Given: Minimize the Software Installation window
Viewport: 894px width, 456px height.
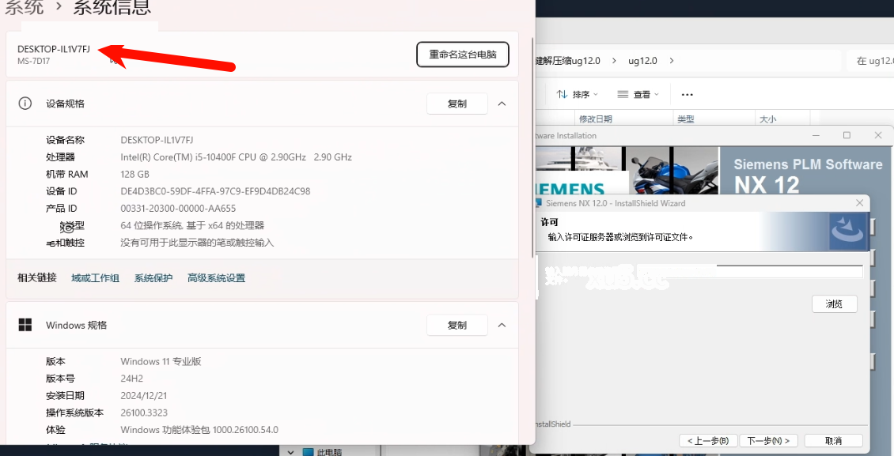Looking at the screenshot, I should pyautogui.click(x=816, y=135).
